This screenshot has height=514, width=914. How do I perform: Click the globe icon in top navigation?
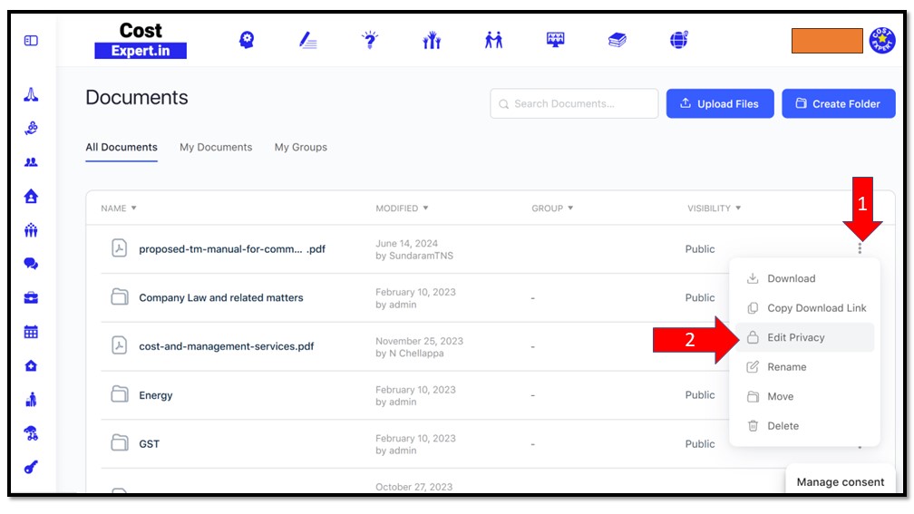pyautogui.click(x=679, y=40)
